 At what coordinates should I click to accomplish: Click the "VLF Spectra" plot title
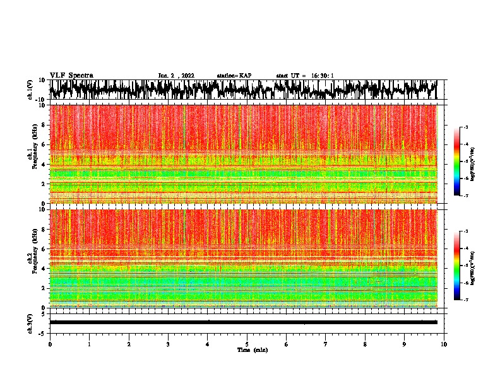pyautogui.click(x=71, y=76)
